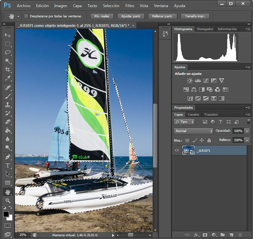
Task: Select the Dodge tool
Action: pos(8,147)
